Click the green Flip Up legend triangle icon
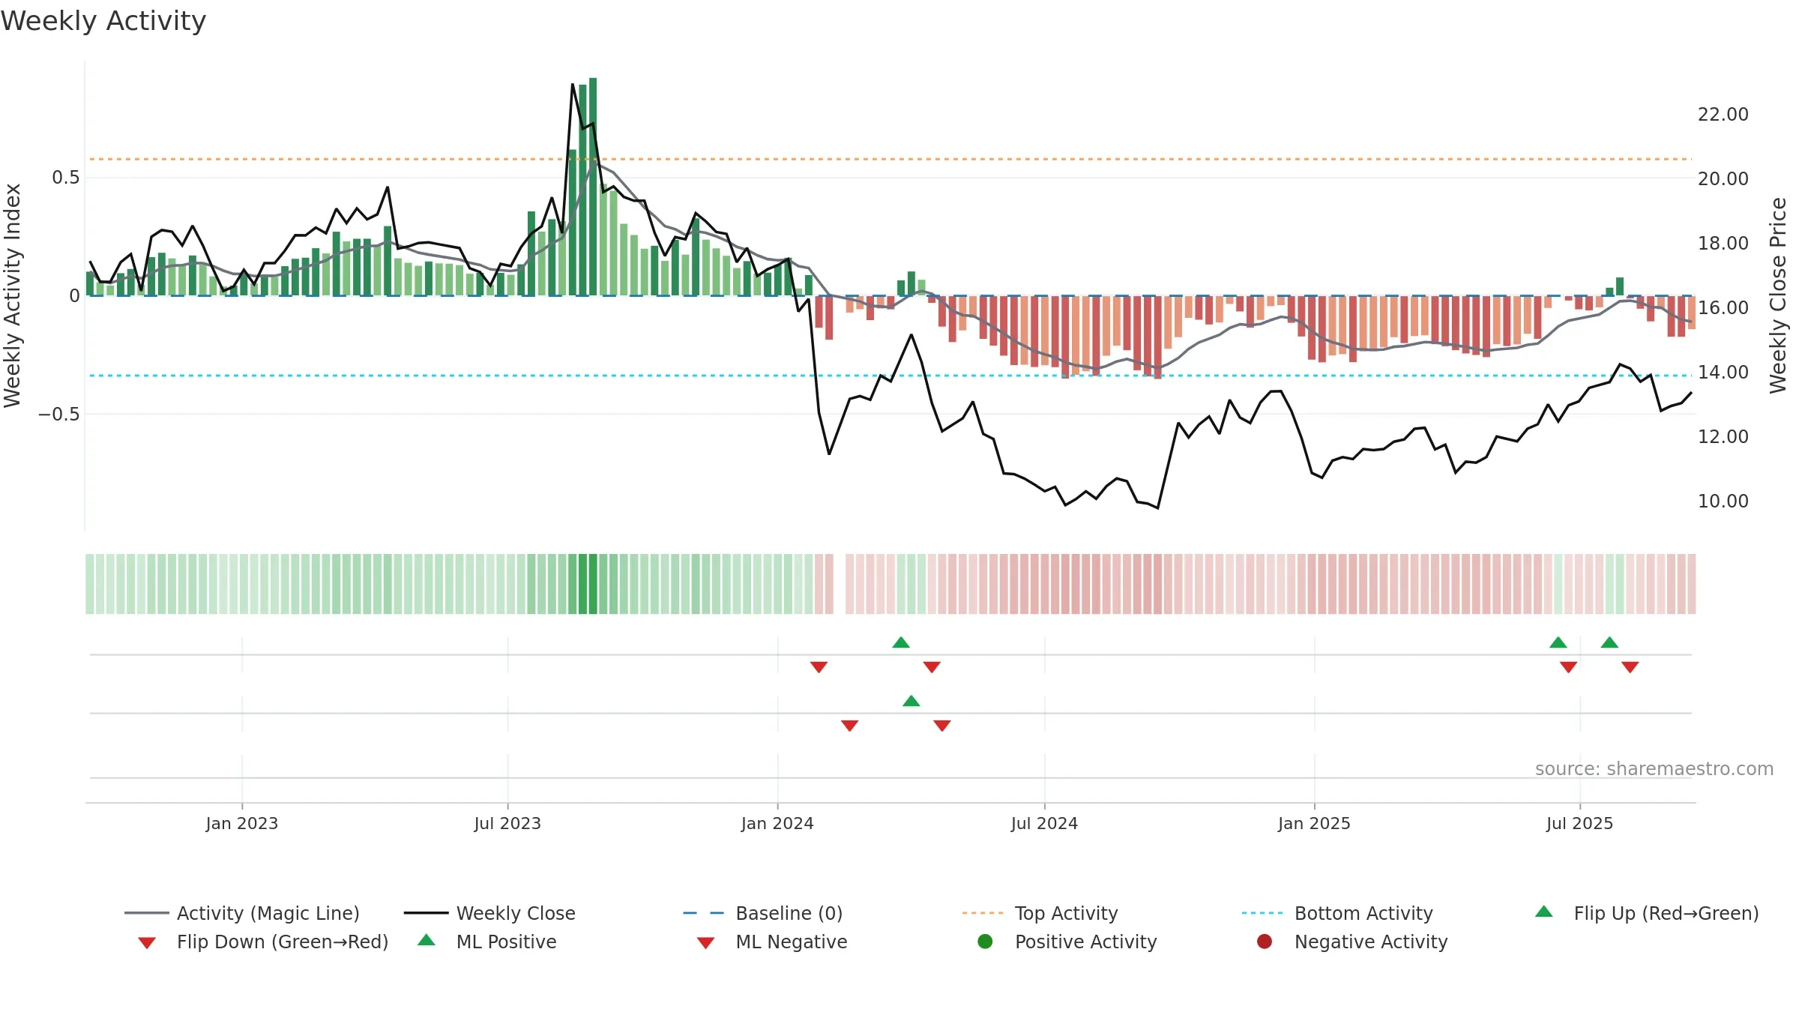 [1544, 912]
